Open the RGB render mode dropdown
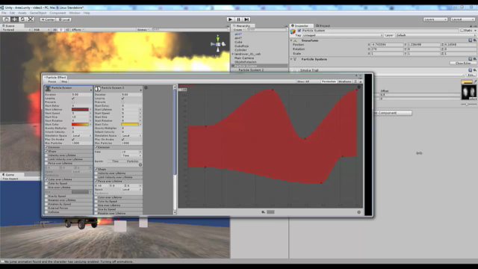 pos(42,30)
